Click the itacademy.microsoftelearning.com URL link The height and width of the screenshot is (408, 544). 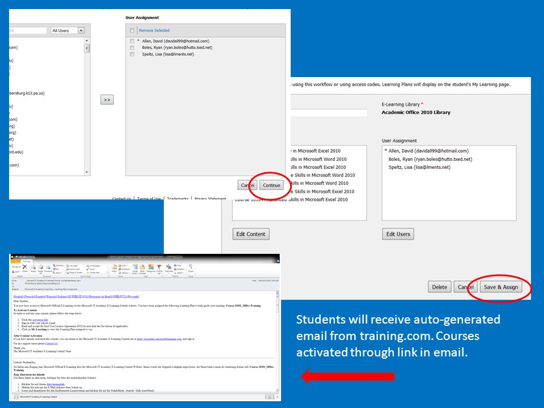(159, 339)
